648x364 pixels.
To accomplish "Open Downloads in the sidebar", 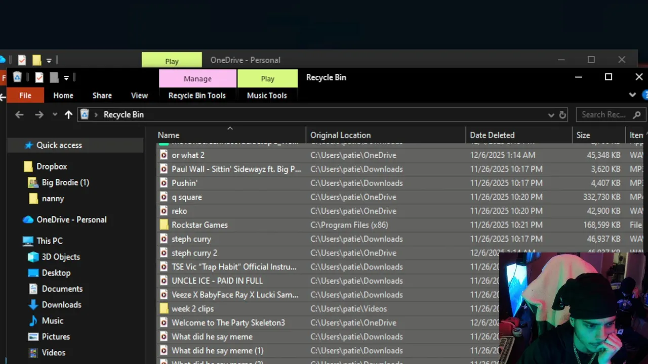I will (x=61, y=304).
